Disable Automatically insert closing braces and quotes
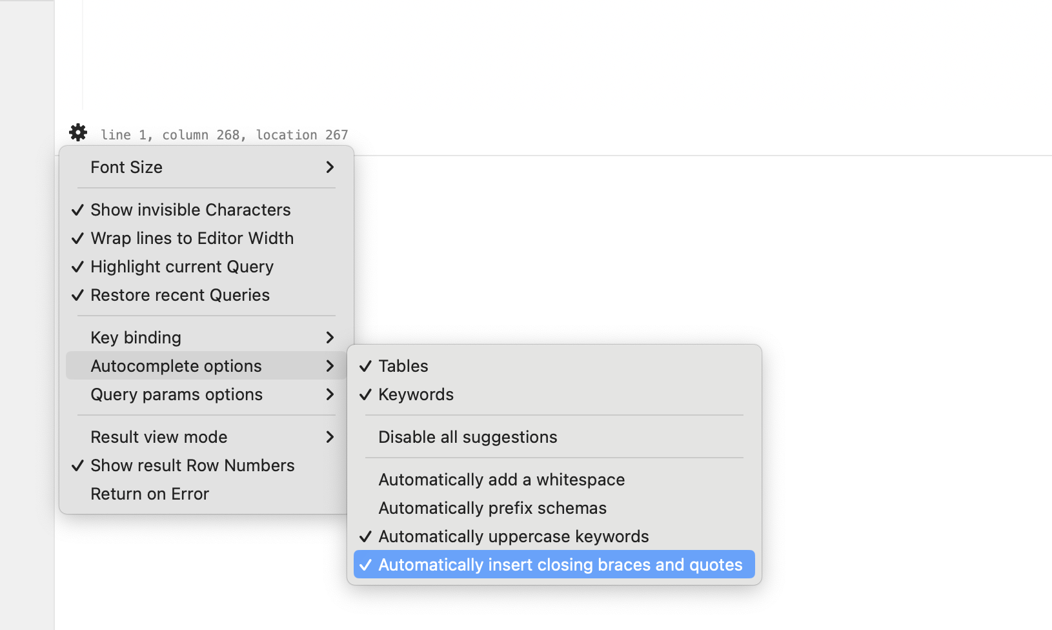The width and height of the screenshot is (1052, 630). pos(560,564)
